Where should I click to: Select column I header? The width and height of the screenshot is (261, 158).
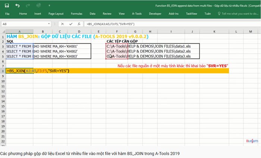[x=171, y=32]
